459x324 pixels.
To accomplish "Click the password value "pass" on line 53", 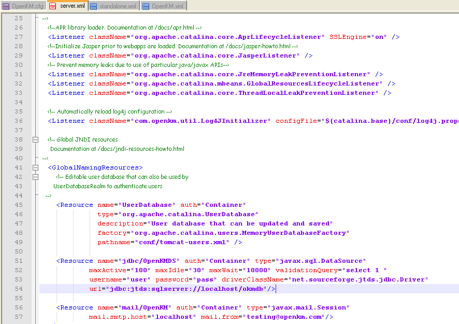I will [205, 279].
